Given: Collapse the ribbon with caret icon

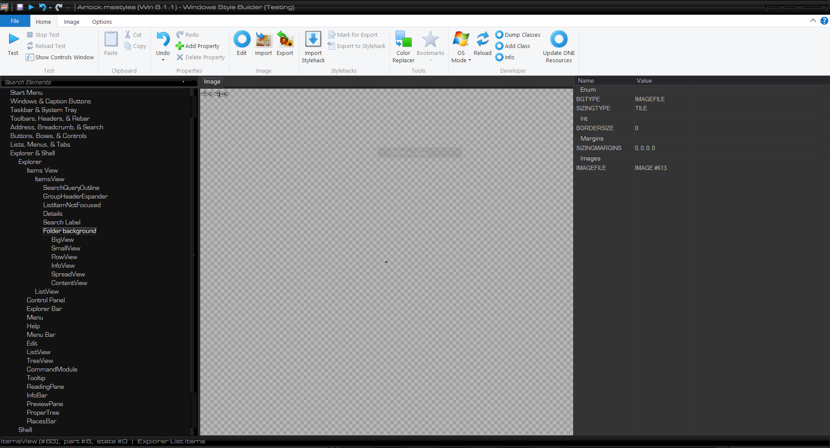Looking at the screenshot, I should coord(813,21).
